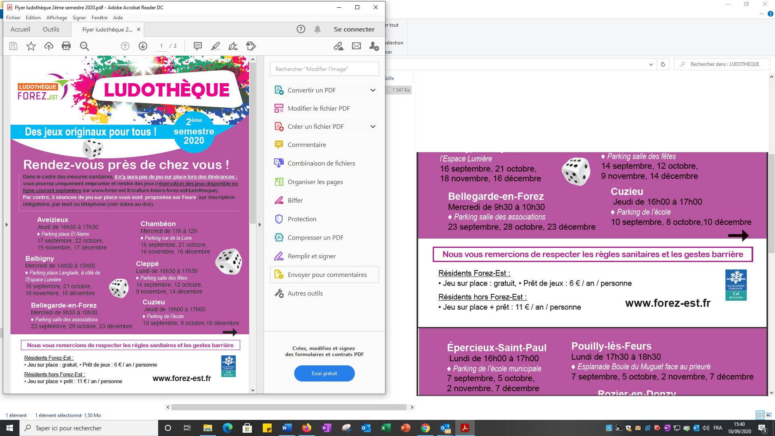Screen dimensions: 775x436
Task: Open the notifications bell
Action: (318, 29)
